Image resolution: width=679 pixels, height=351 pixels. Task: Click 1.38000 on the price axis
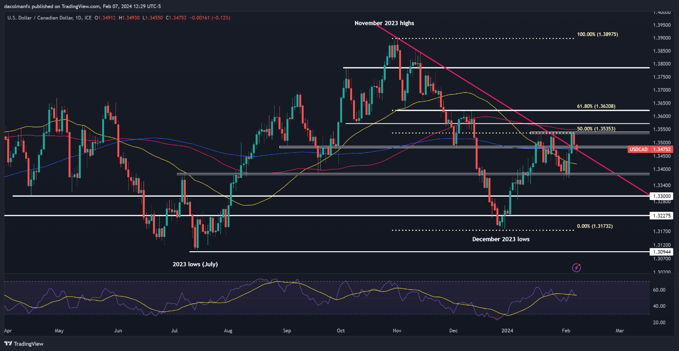pyautogui.click(x=662, y=64)
